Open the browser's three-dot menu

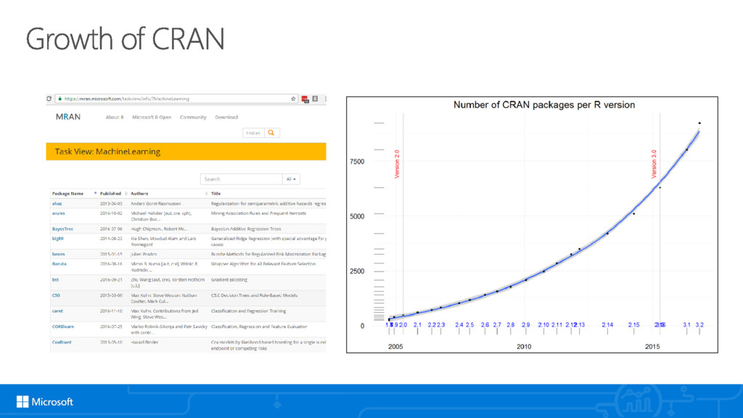click(x=325, y=99)
